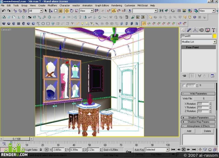Viewport: 219px width, 158px height.
Task: Click the Mirror tool icon
Action: 161,11
